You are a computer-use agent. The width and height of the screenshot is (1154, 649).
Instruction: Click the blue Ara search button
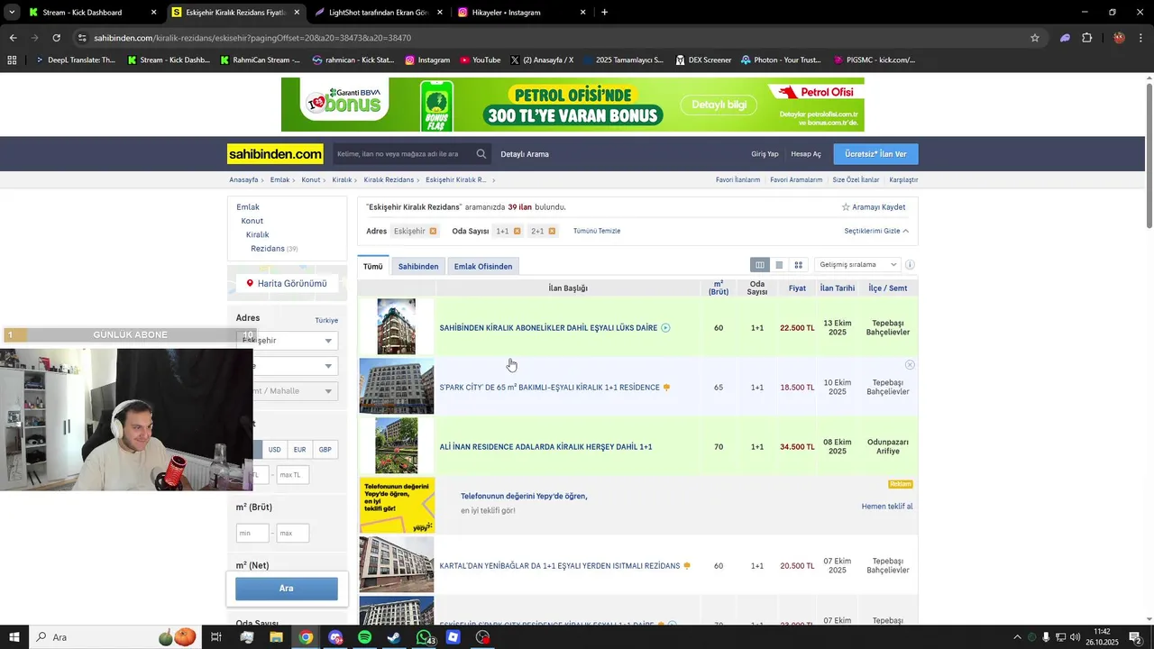pyautogui.click(x=287, y=589)
